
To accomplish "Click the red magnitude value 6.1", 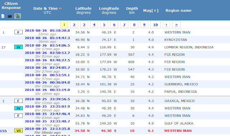I will click(x=151, y=131).
